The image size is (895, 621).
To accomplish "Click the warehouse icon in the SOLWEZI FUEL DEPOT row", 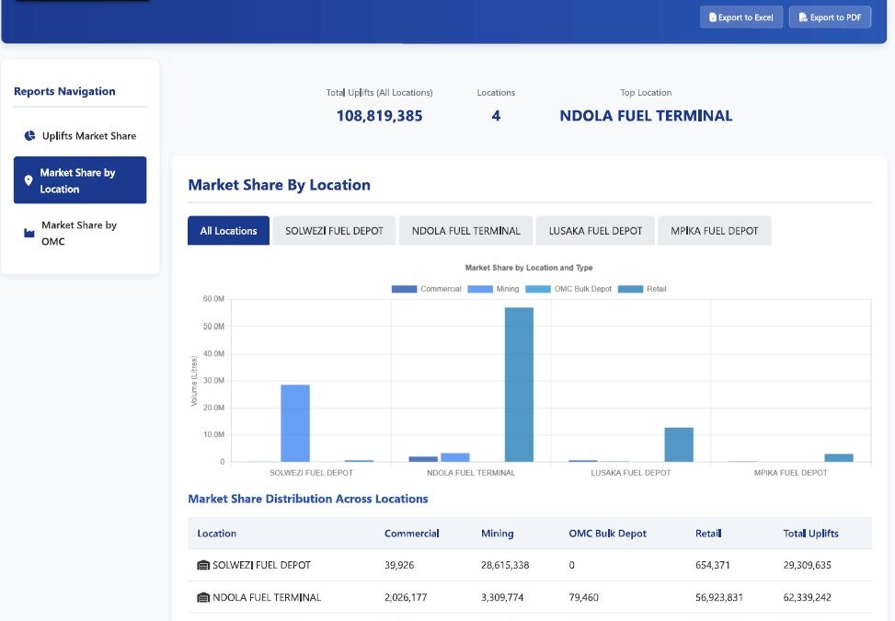I will 203,565.
